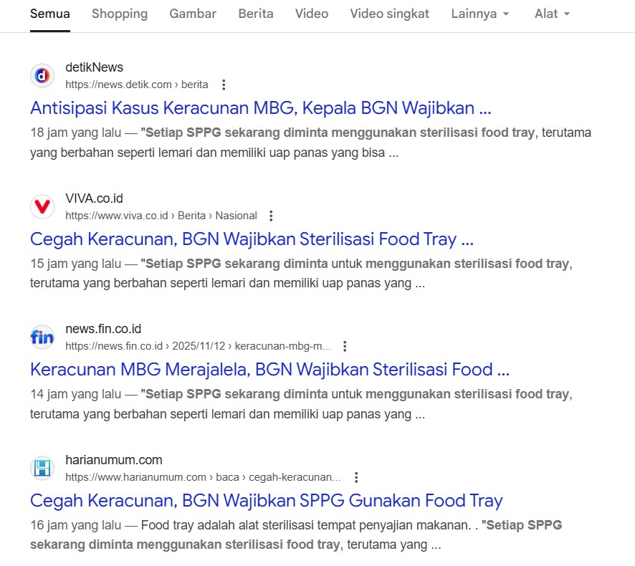Click the harianumum.com favicon icon
This screenshot has width=635, height=566.
tap(42, 469)
